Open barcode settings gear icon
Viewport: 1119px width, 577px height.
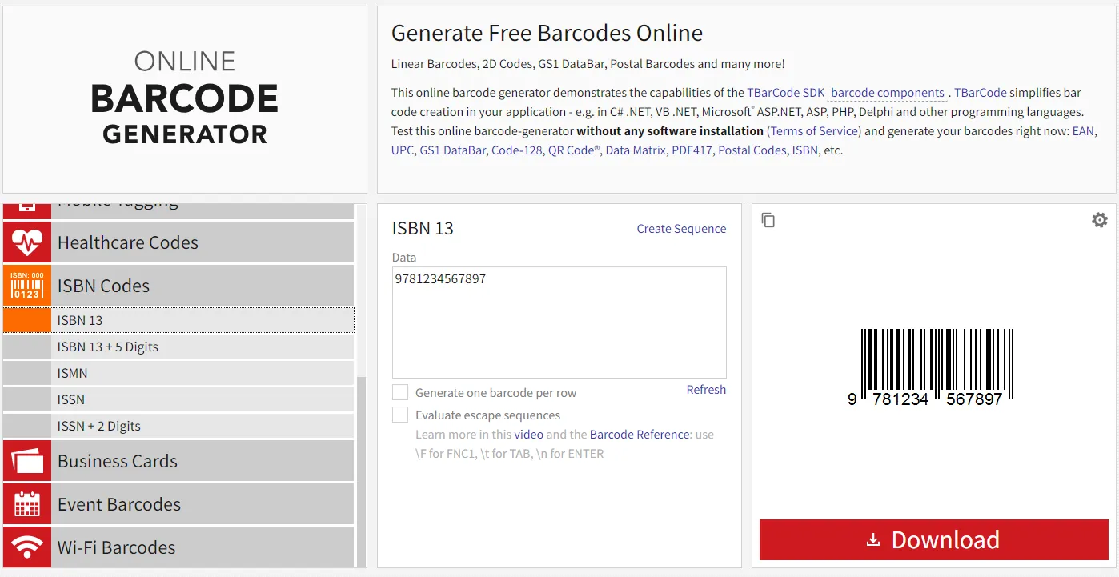click(x=1100, y=220)
